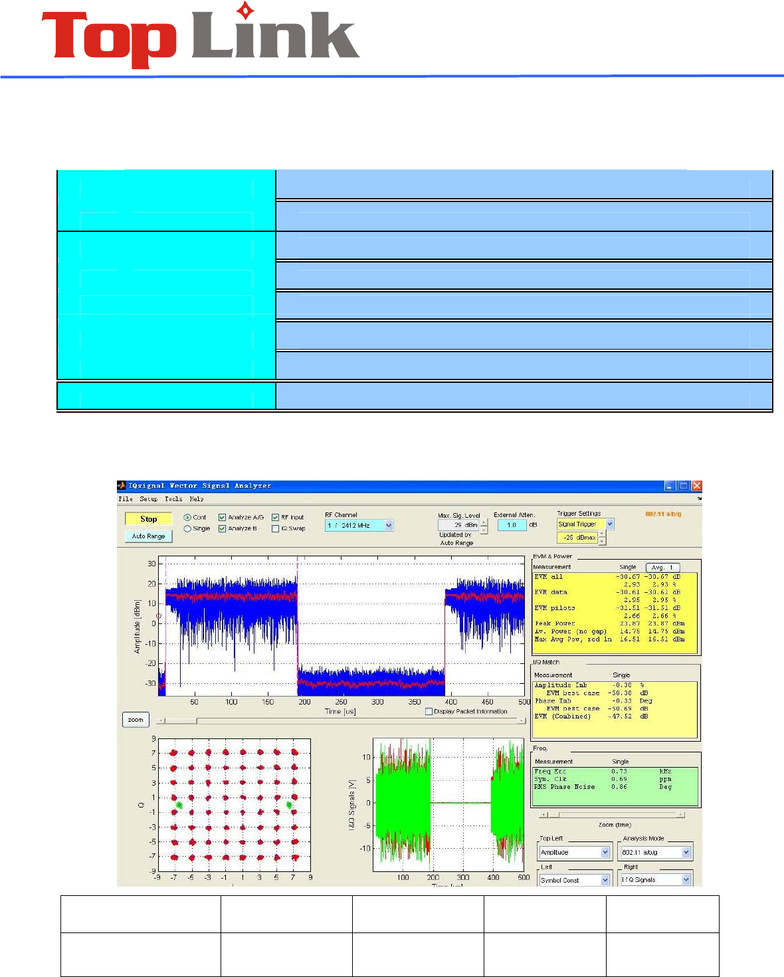Maximize the IQsignal analyzer window
784x977 pixels.
pos(684,486)
